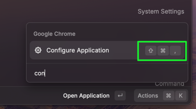The height and width of the screenshot is (109, 196).
Task: Select the Configure Application action
Action: point(107,50)
